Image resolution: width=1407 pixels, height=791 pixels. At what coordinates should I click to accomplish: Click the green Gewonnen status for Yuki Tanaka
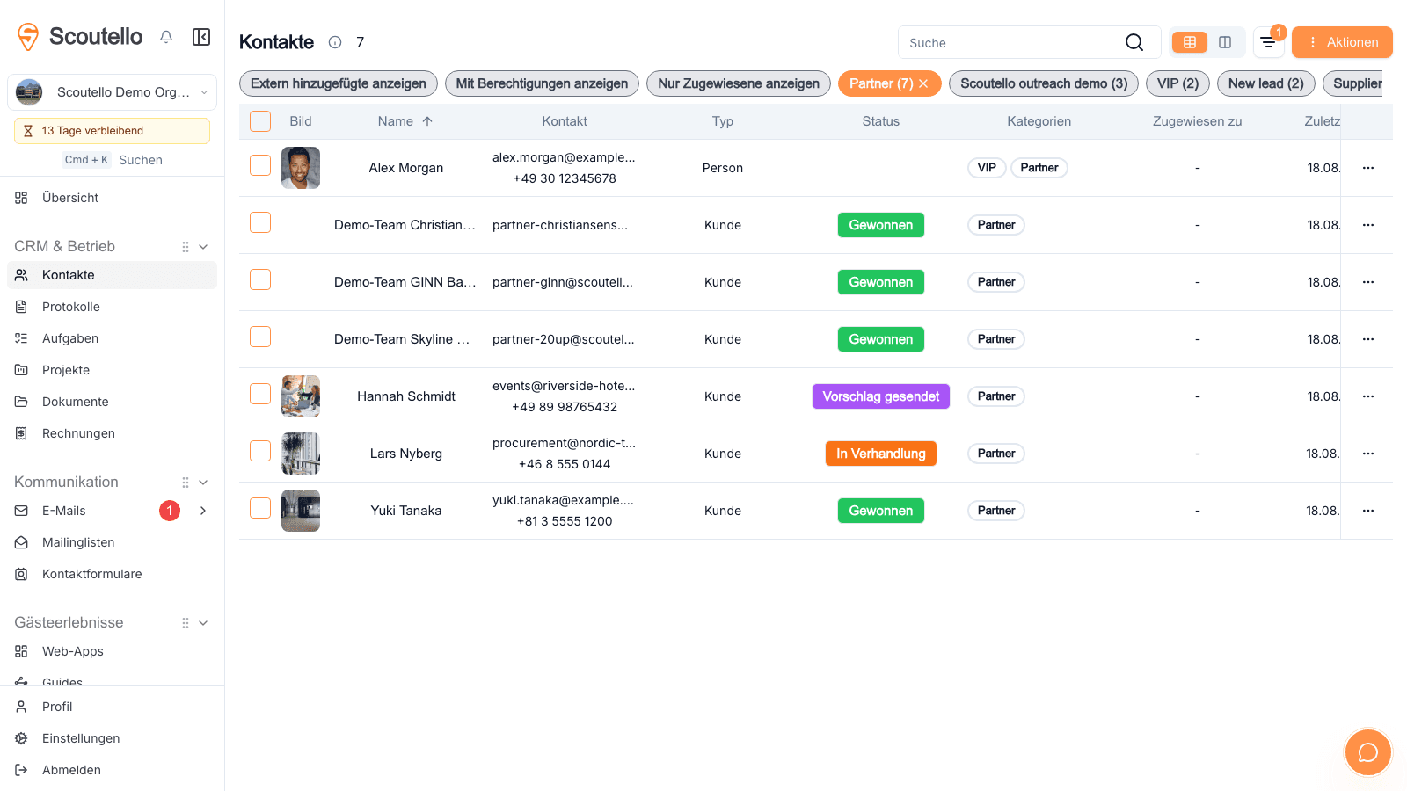point(881,511)
